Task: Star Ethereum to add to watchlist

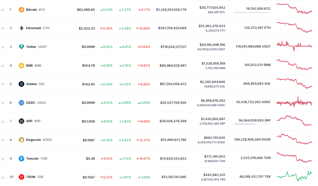Action: click(x=3, y=28)
